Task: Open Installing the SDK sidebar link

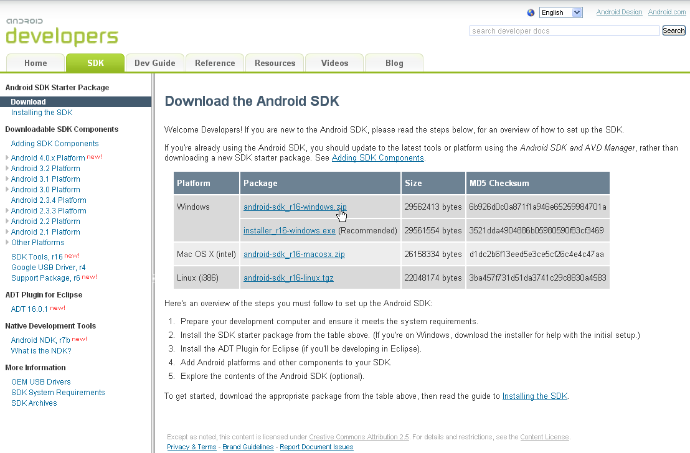Action: [42, 113]
